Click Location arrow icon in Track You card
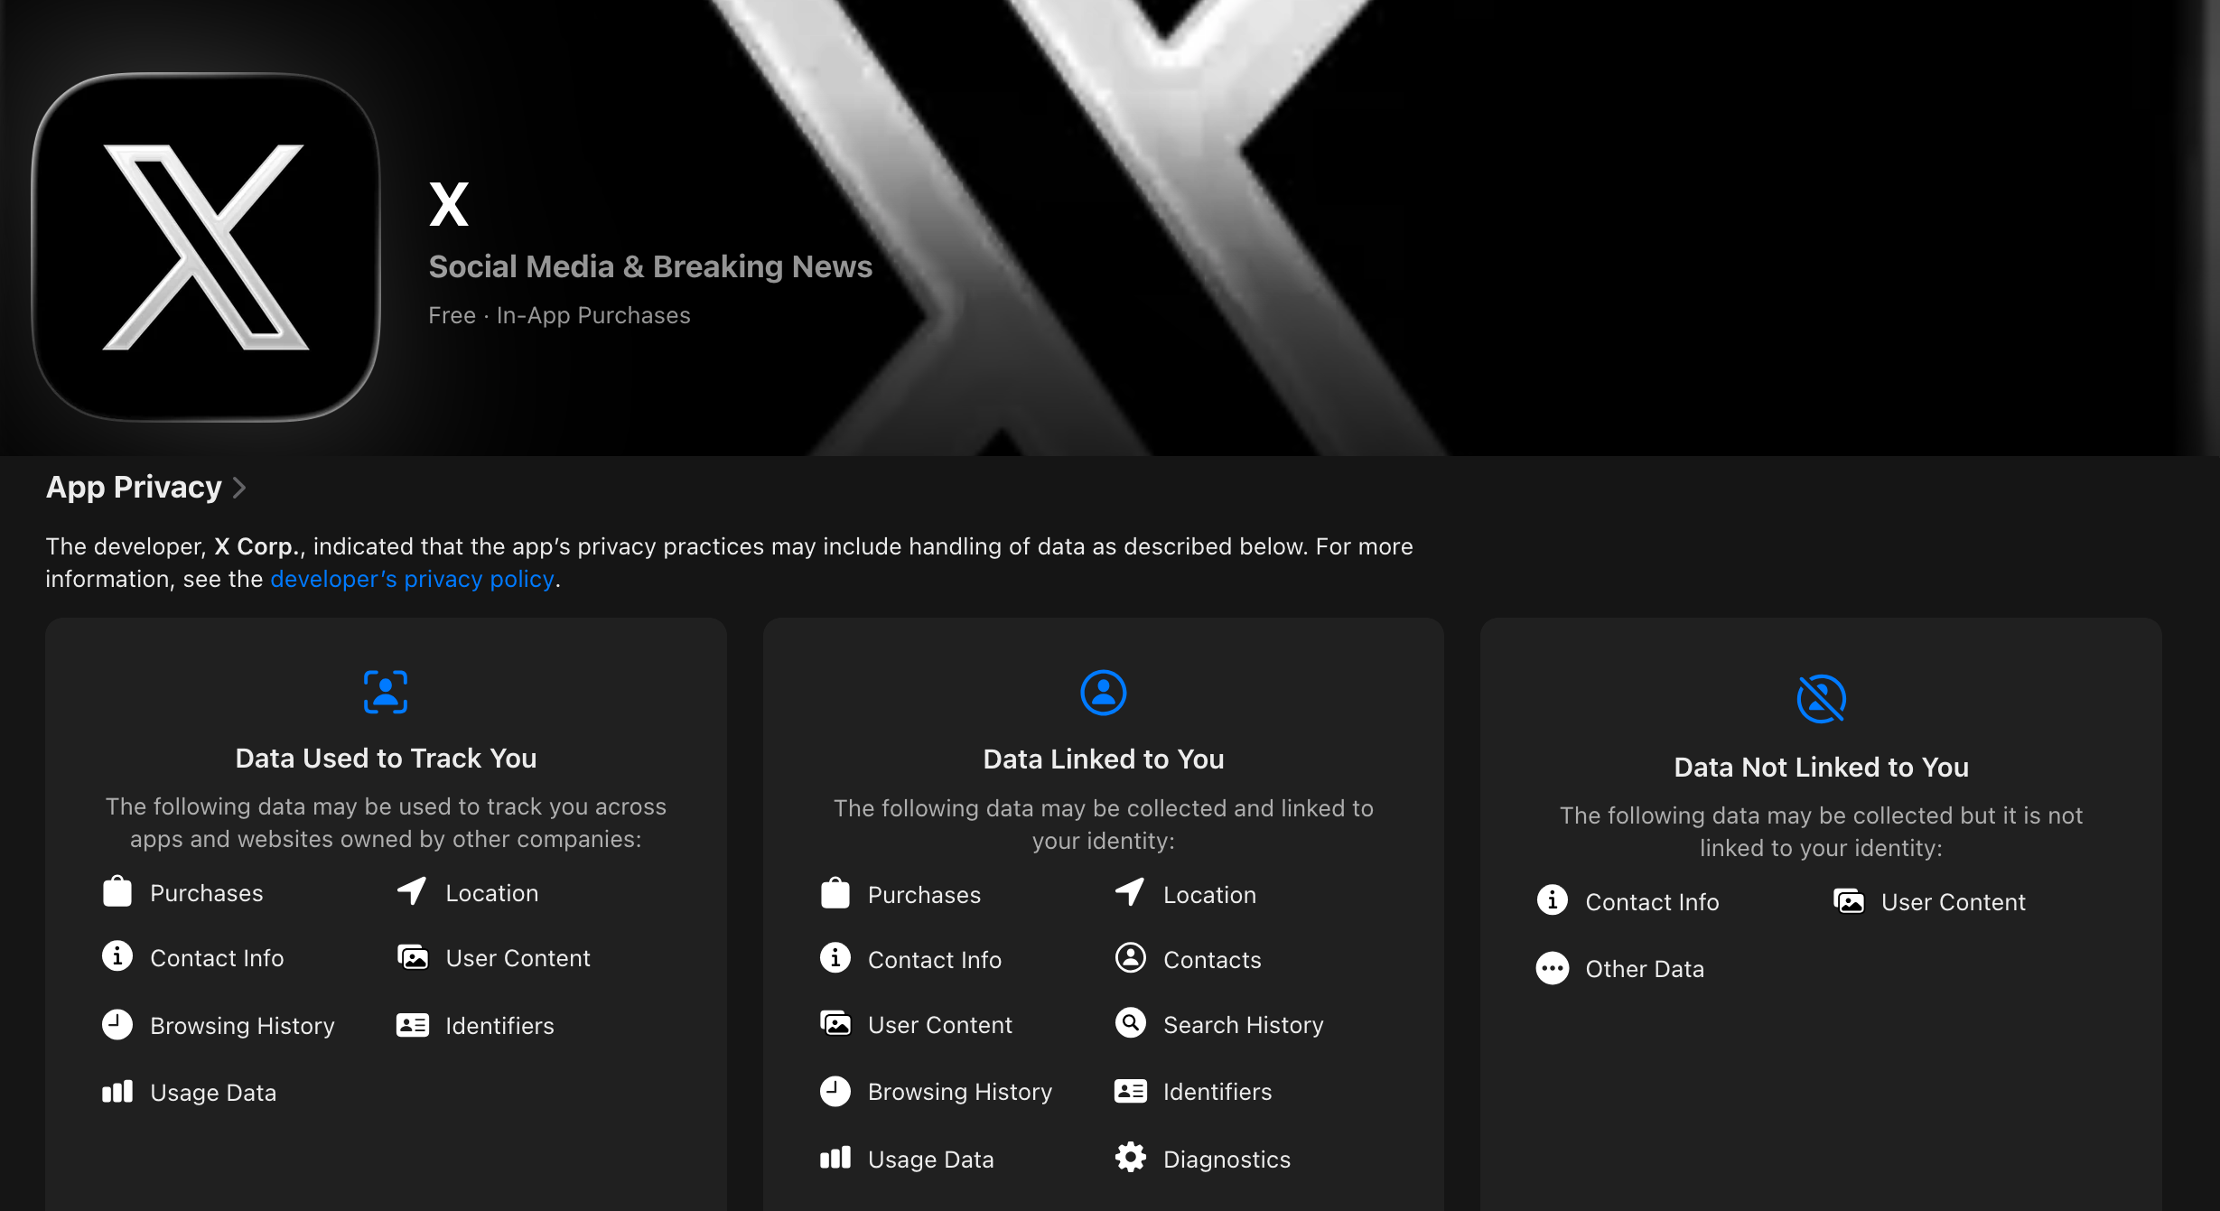 pyautogui.click(x=412, y=891)
